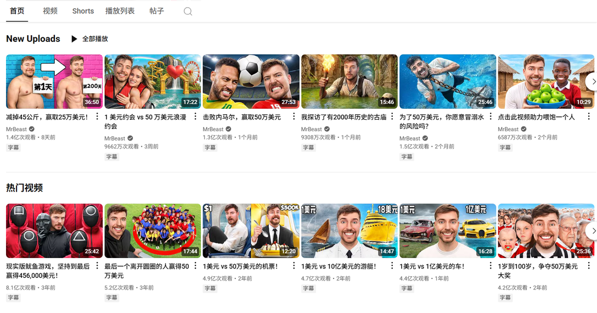Viewport: 597px width, 313px height.
Task: Open the red circle crowd thumbnail
Action: (153, 231)
